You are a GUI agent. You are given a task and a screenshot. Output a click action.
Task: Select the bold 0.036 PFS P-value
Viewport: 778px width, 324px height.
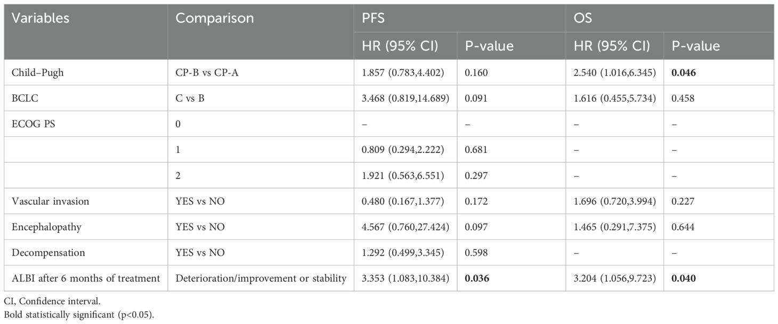[x=477, y=278]
